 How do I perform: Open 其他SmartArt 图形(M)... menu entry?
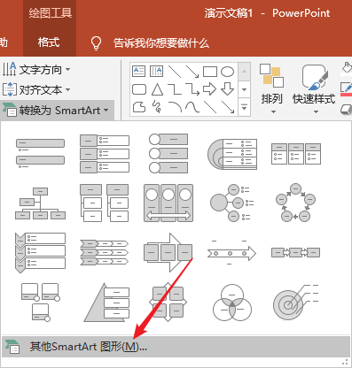tap(176, 347)
